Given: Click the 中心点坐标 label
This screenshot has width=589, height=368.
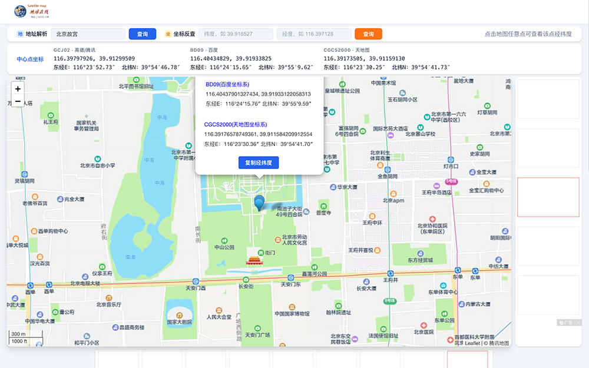Looking at the screenshot, I should 30,59.
